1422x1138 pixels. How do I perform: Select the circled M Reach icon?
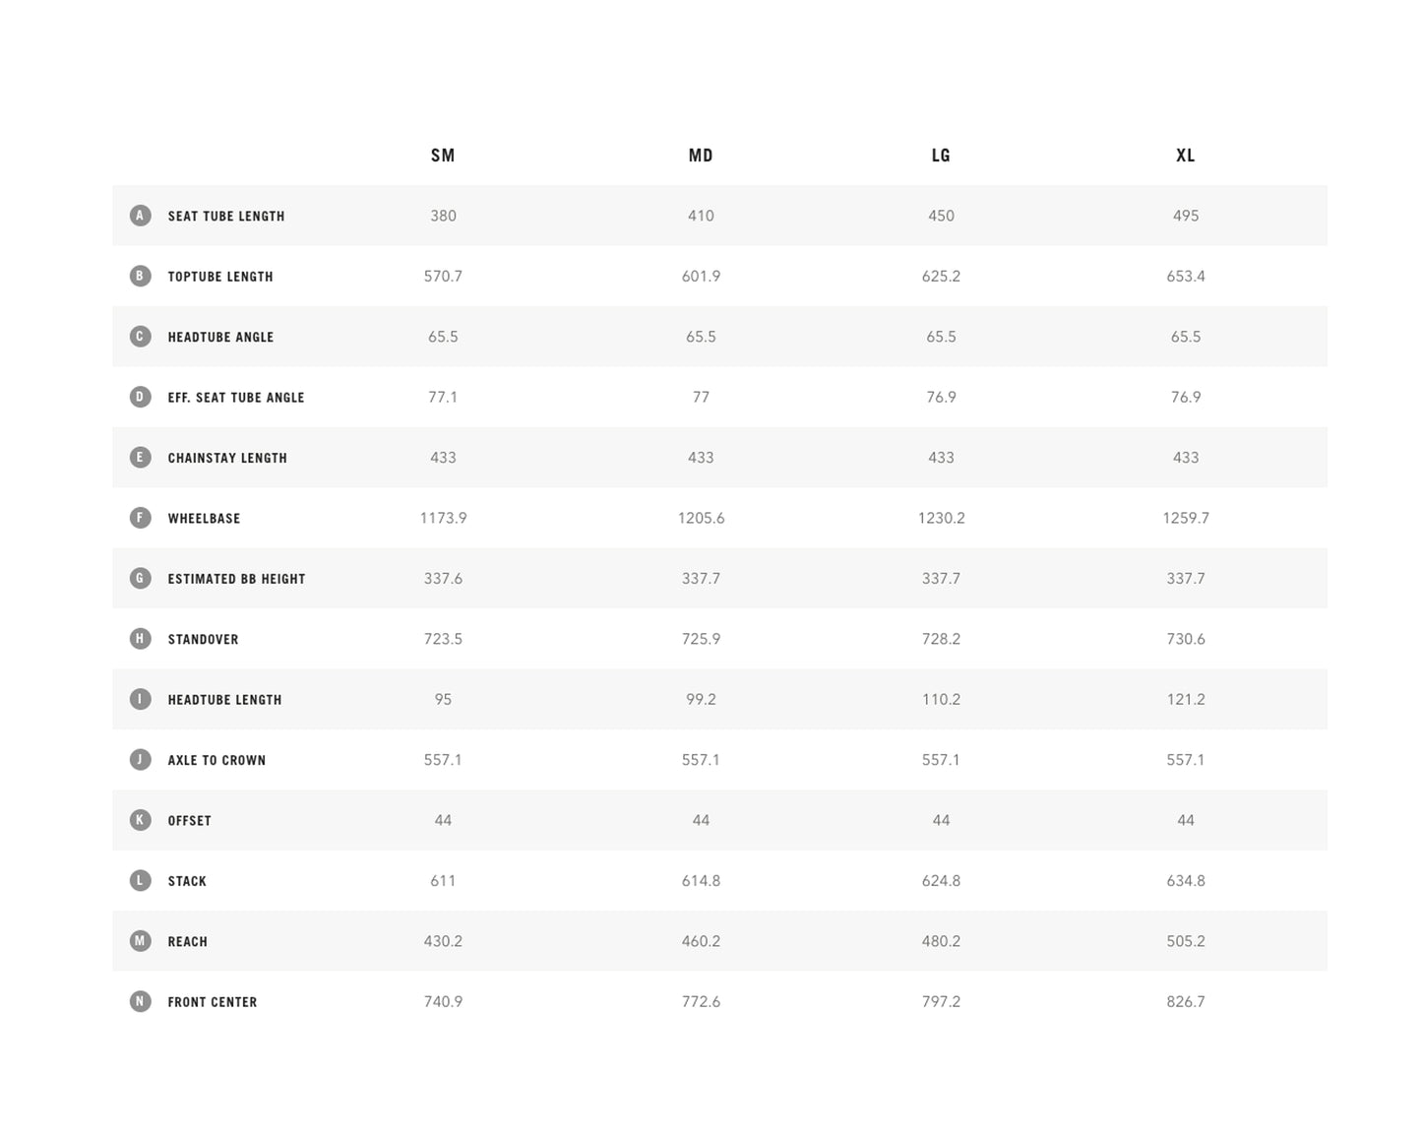(x=140, y=941)
